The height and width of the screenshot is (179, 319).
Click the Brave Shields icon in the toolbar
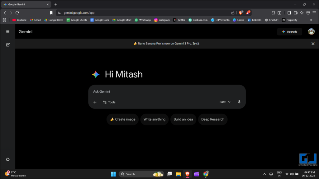(x=240, y=13)
